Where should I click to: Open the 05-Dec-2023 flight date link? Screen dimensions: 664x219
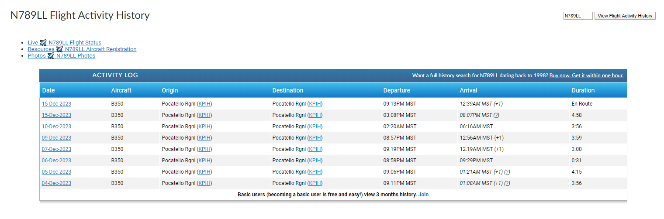(56, 172)
